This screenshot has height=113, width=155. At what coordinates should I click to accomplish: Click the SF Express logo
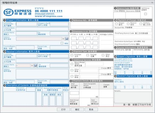click(x=17, y=12)
